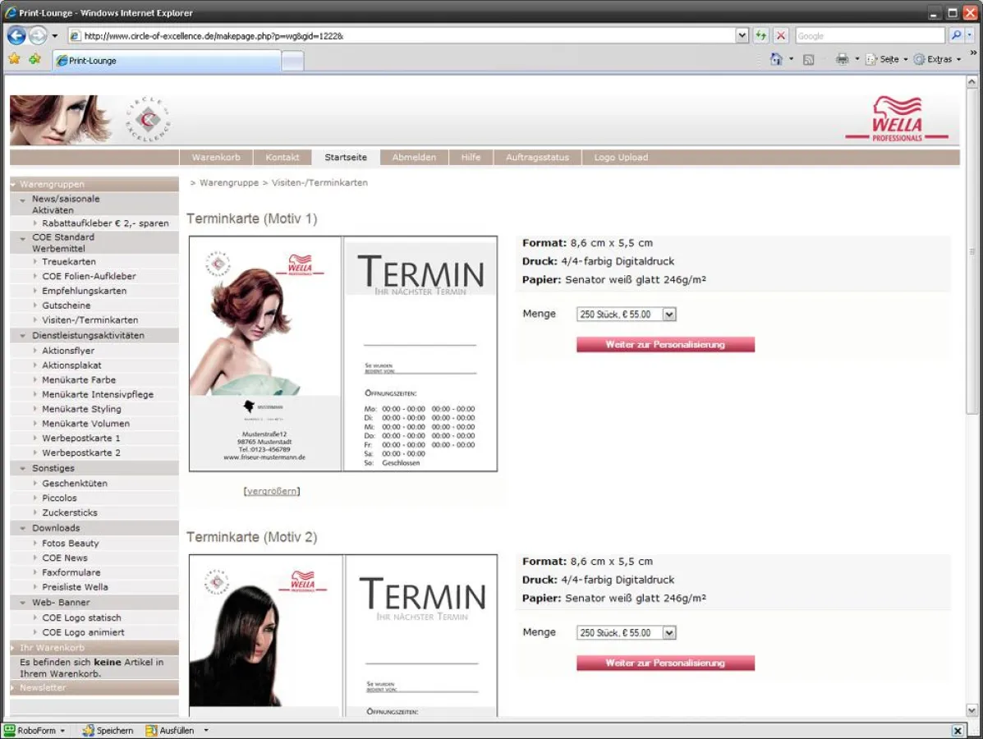This screenshot has width=983, height=739.
Task: Click the Home icon
Action: pos(774,59)
